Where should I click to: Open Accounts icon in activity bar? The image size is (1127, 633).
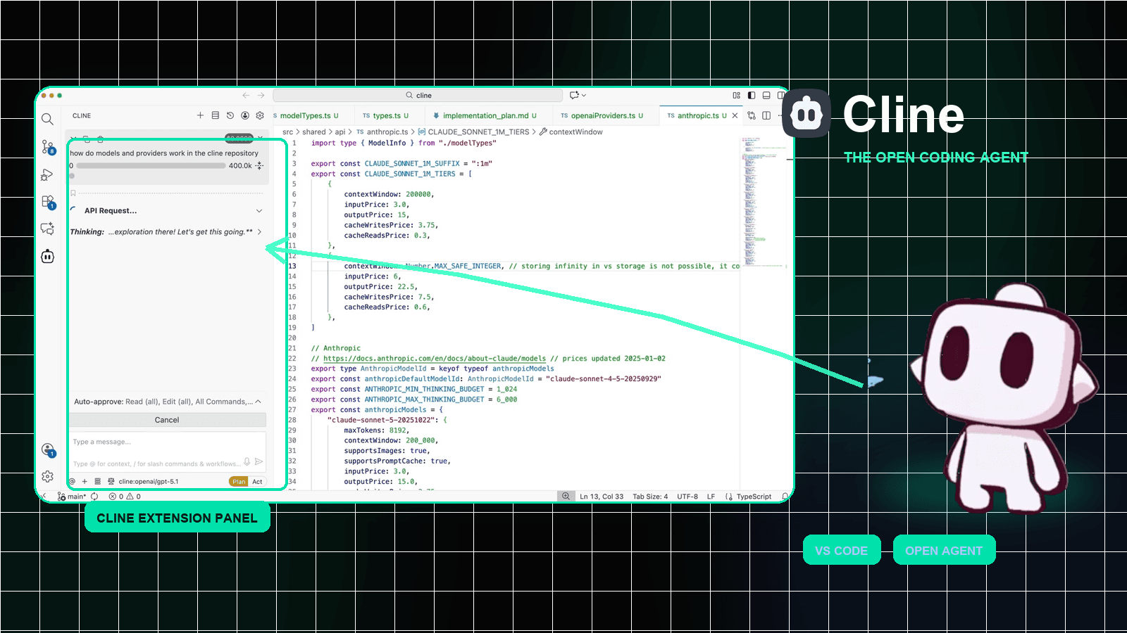tap(48, 449)
